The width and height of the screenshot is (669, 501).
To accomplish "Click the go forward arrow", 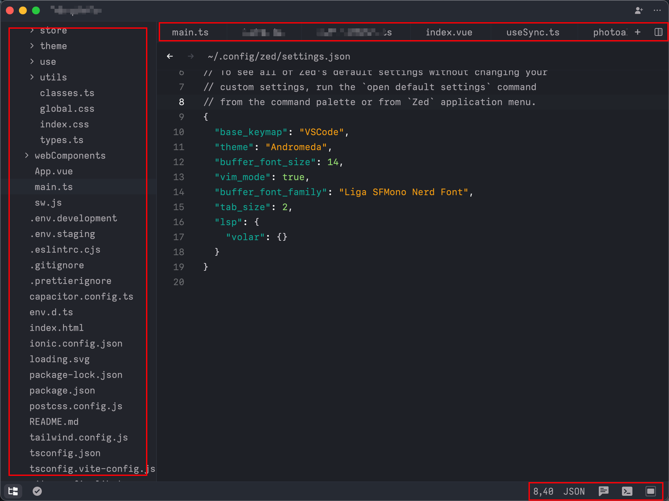I will pos(191,56).
